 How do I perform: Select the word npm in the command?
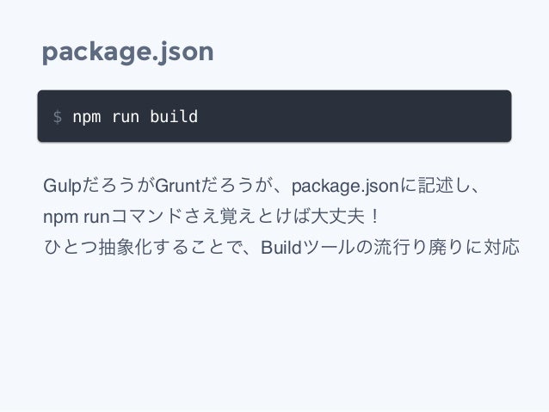point(87,117)
